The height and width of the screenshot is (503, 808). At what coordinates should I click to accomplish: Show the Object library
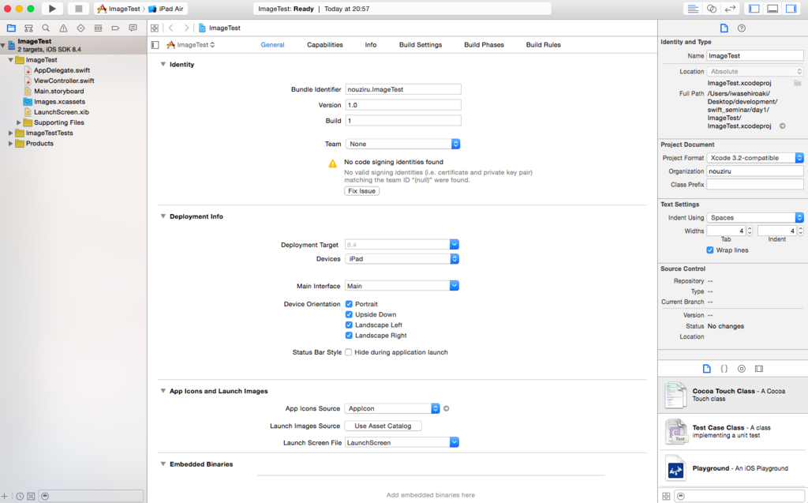point(742,368)
